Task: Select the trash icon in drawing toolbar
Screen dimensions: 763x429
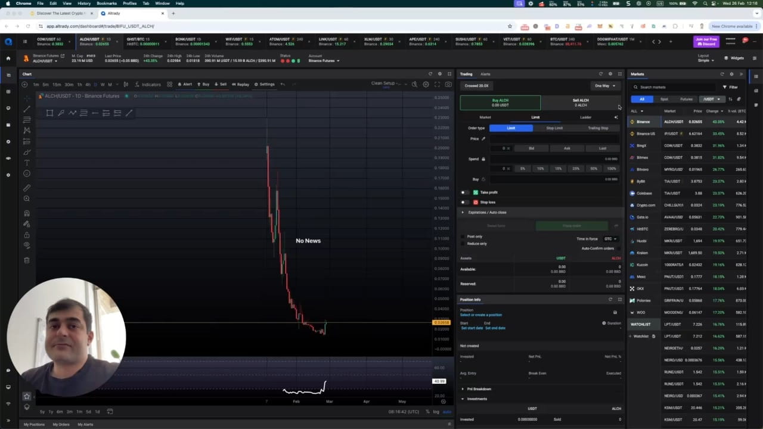Action: [27, 260]
